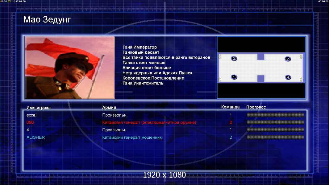Click the "Армия" column header
329x185 pixels.
pyautogui.click(x=109, y=108)
